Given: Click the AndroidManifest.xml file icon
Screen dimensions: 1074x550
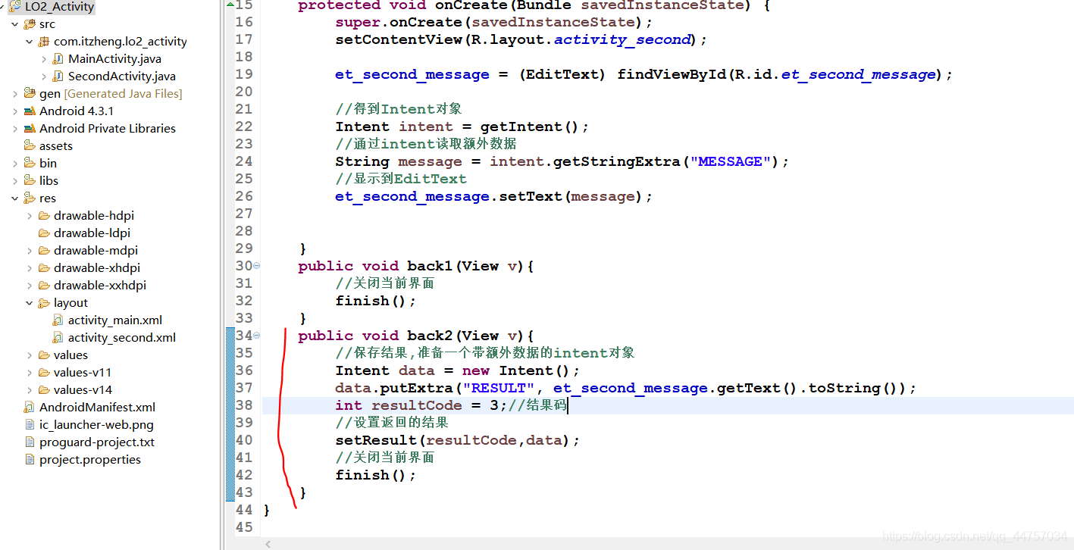Looking at the screenshot, I should tap(30, 408).
